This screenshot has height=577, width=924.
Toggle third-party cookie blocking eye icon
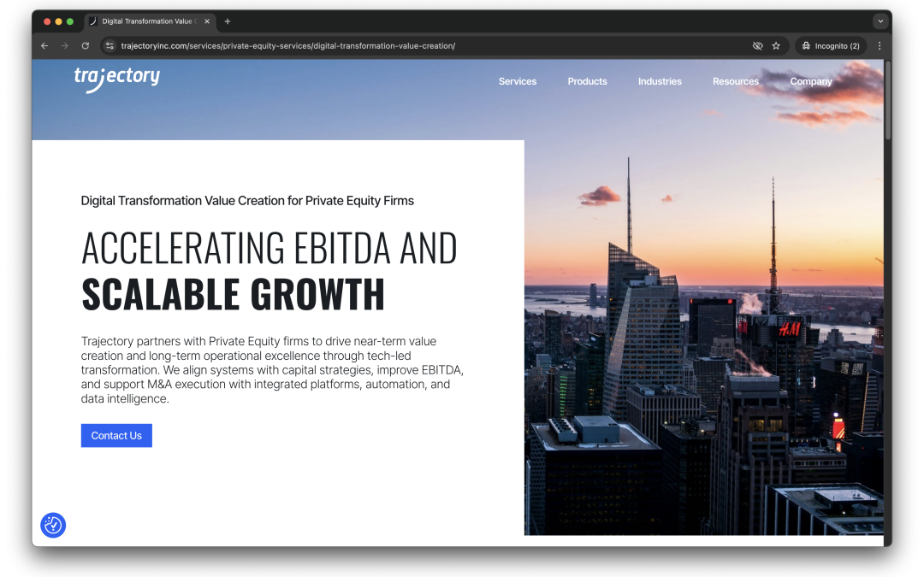[757, 46]
